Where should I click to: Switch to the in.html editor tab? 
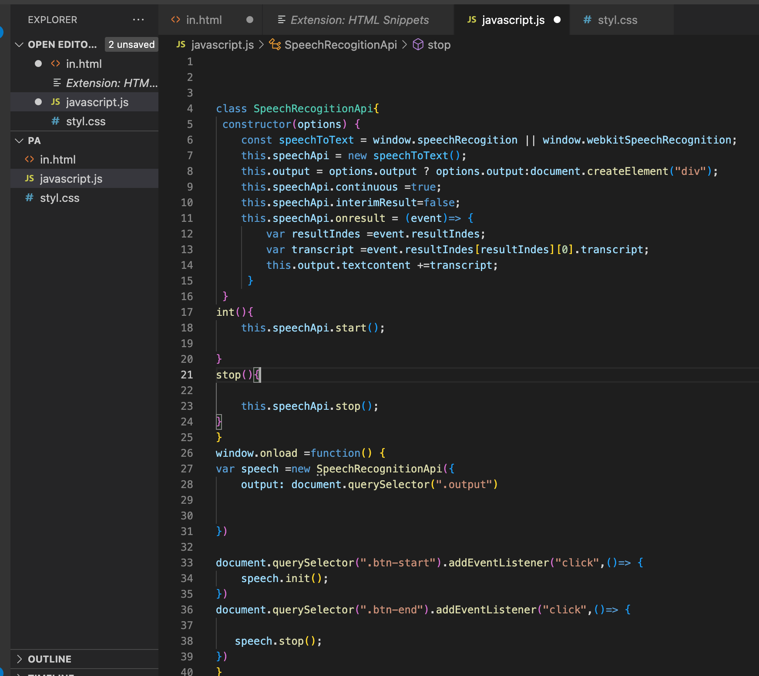(211, 20)
